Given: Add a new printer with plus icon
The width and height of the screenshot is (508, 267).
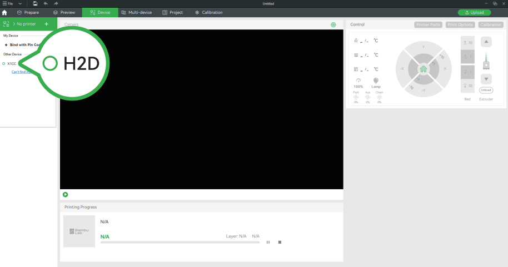Looking at the screenshot, I should [x=46, y=24].
